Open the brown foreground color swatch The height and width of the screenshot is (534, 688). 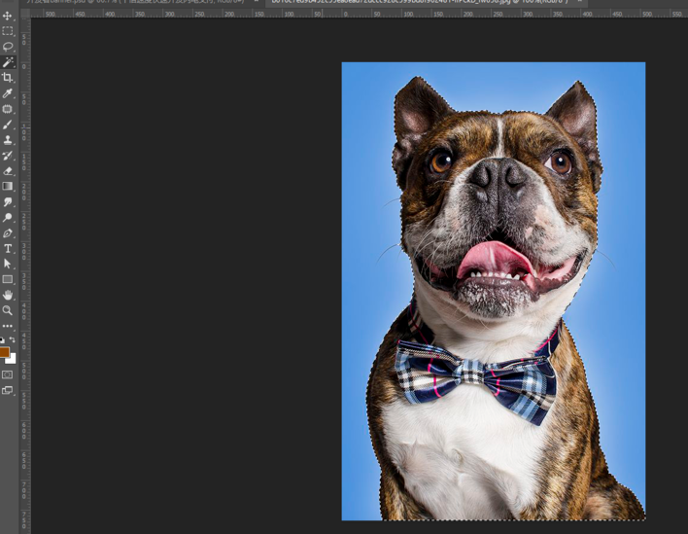tap(4, 352)
